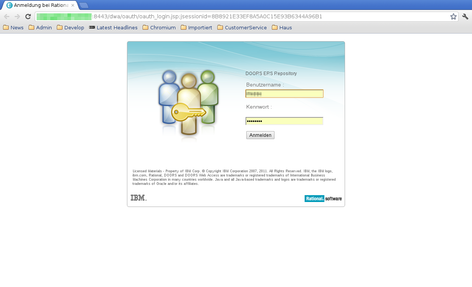Bookmark this page with the star icon
Viewport: 472px width, 287px height.
tap(453, 16)
